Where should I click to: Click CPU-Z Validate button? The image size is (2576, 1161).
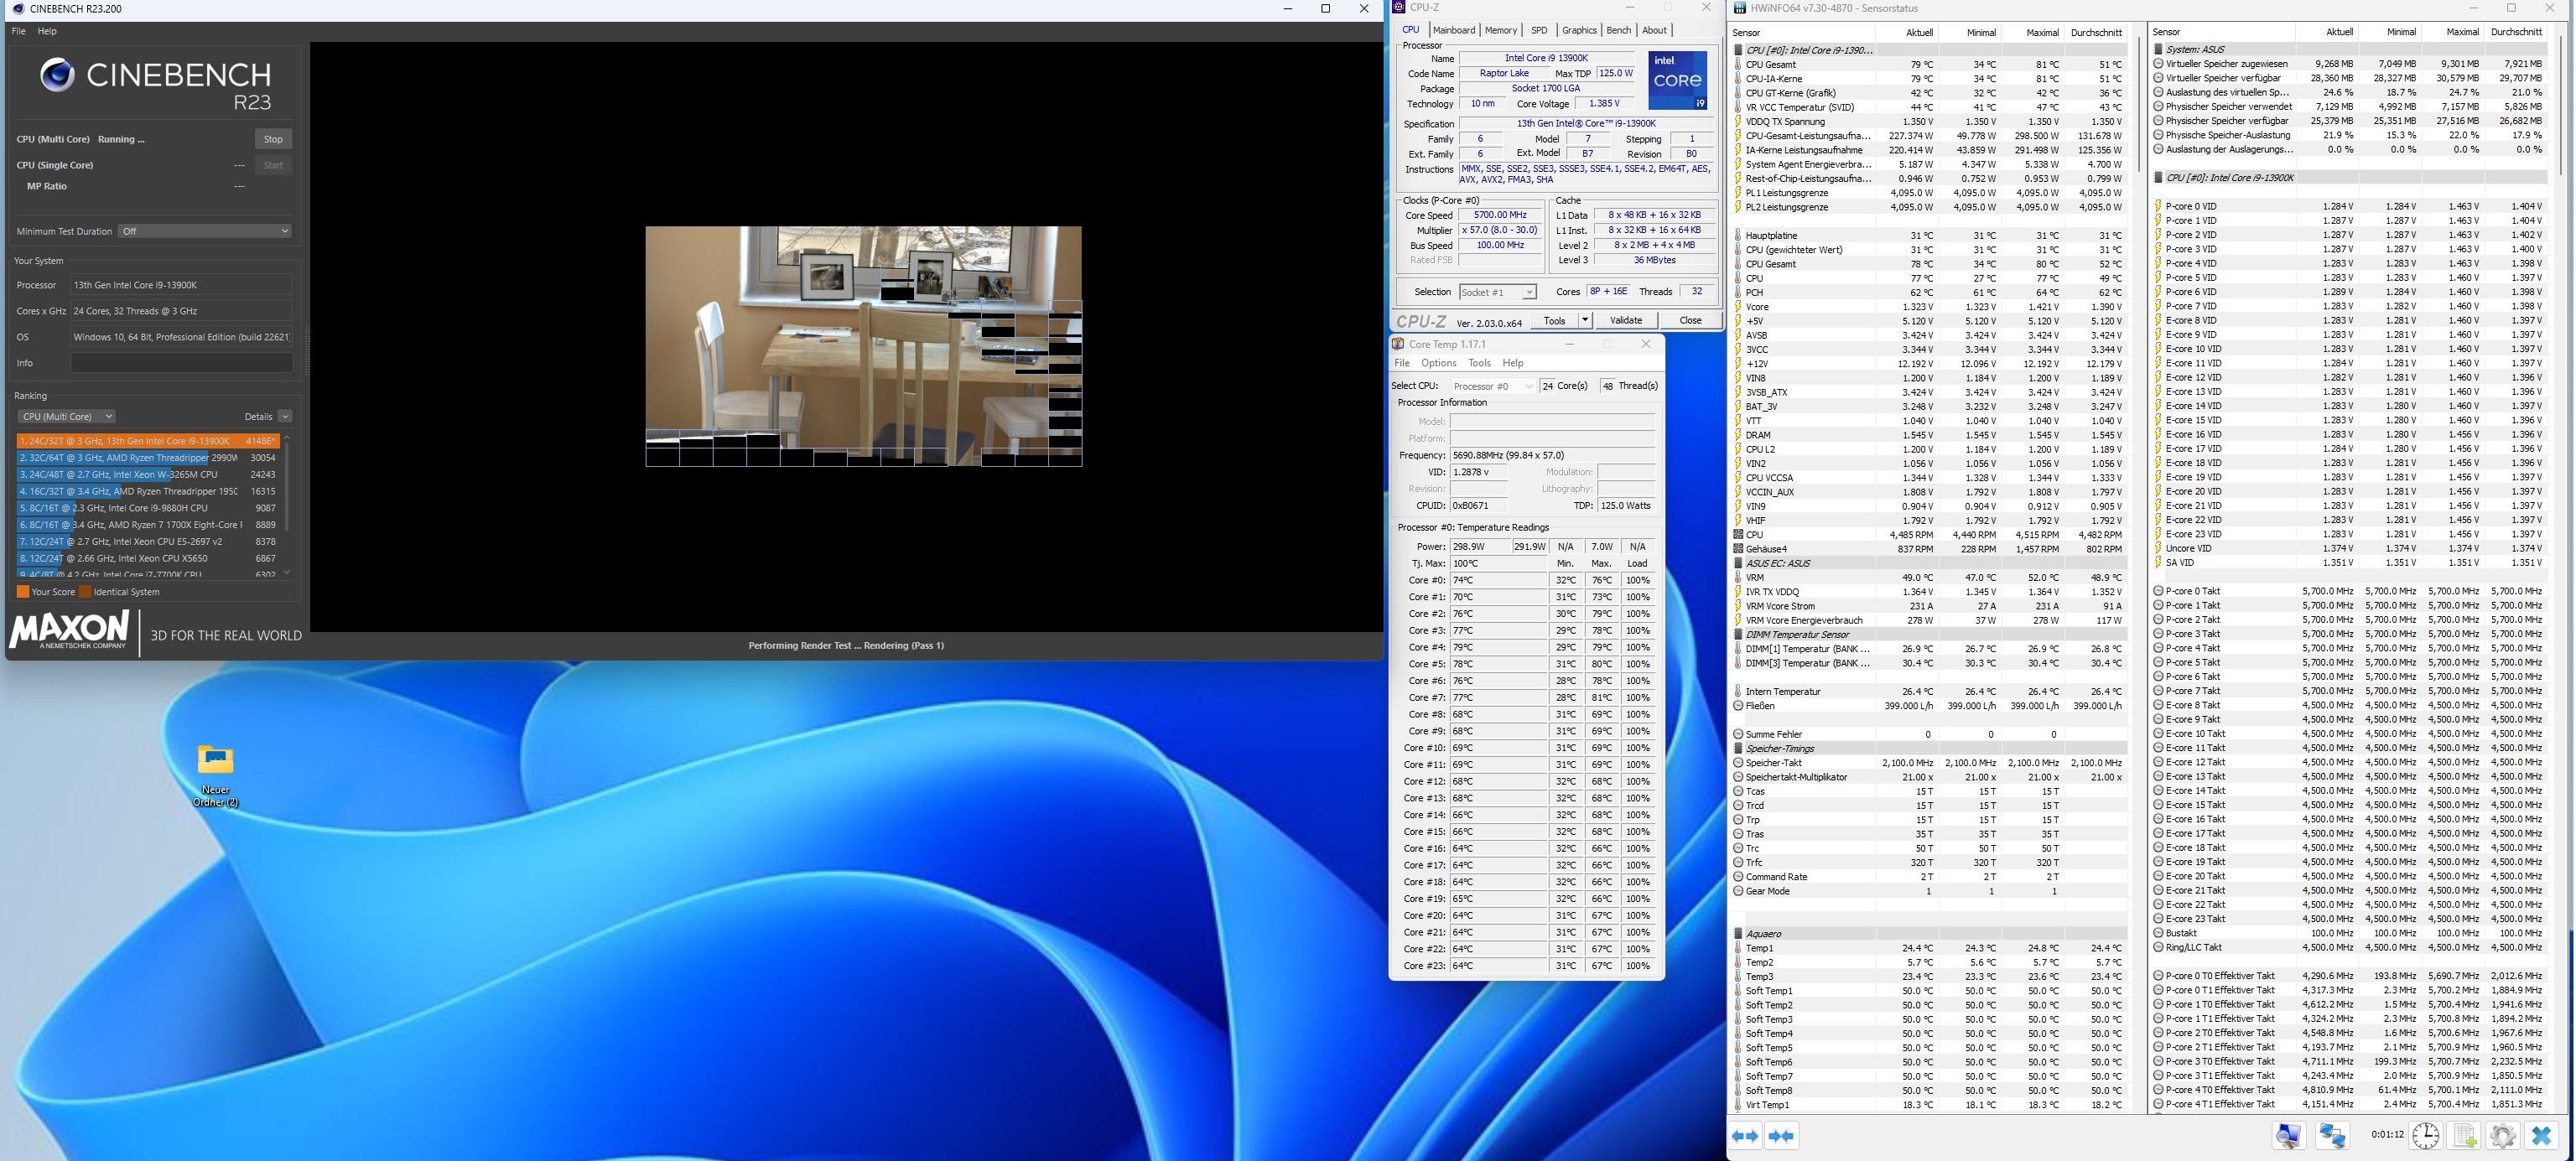point(1626,320)
